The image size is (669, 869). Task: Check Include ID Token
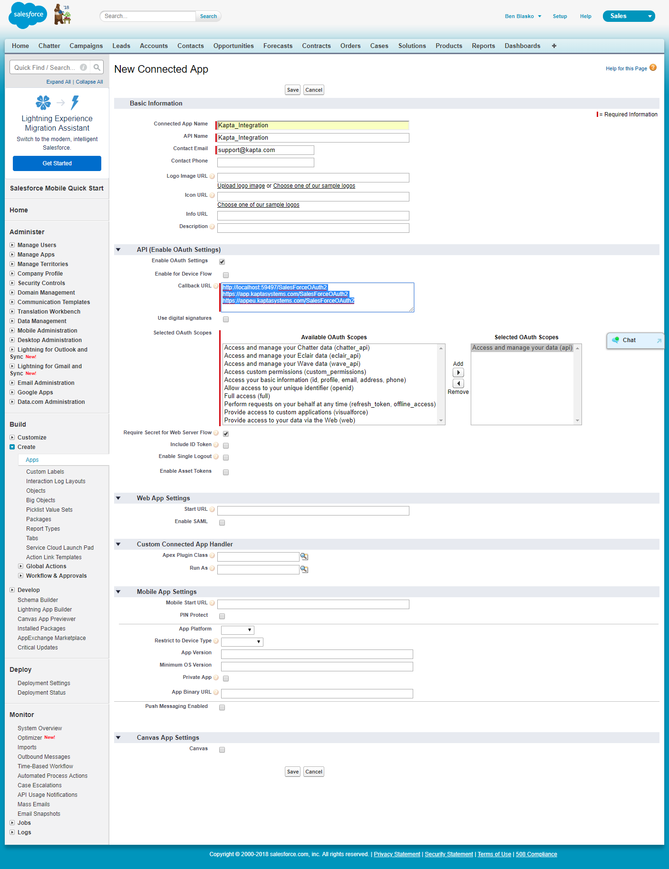(226, 446)
